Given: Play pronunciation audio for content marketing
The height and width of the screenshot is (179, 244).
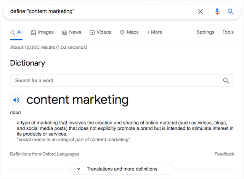Looking at the screenshot, I should [x=16, y=100].
